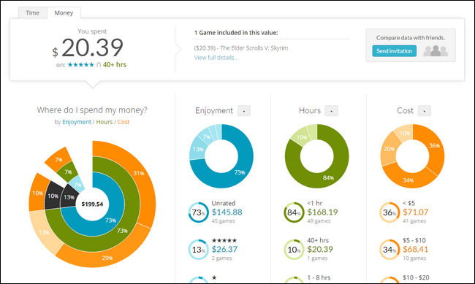Click the $5 - $10 $68.41 amount
The height and width of the screenshot is (284, 475).
click(415, 250)
